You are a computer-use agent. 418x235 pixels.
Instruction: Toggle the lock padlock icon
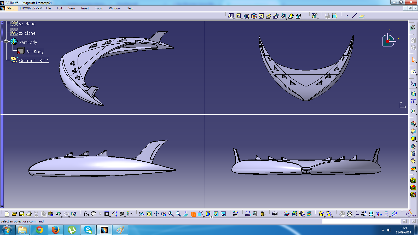122,214
